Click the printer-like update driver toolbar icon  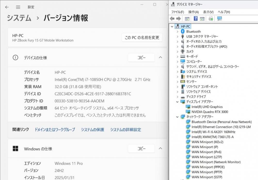pos(211,19)
